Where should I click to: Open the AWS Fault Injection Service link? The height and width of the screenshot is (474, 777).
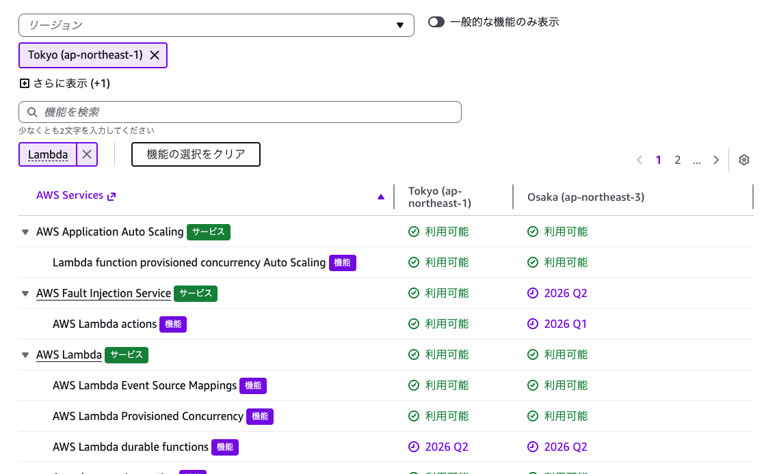click(103, 294)
